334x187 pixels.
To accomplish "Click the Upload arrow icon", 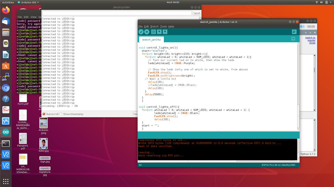I will click(x=147, y=32).
